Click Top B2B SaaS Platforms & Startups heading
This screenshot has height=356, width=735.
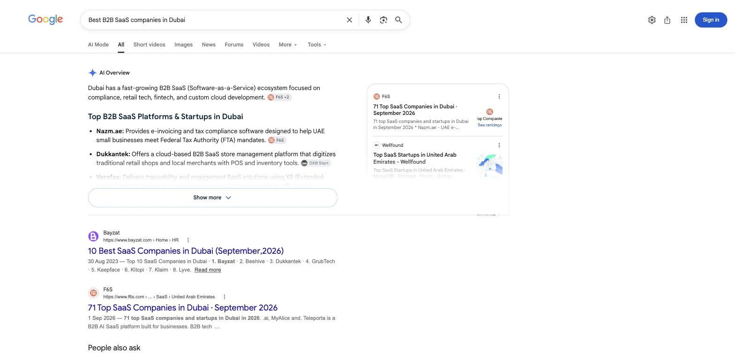coord(165,117)
